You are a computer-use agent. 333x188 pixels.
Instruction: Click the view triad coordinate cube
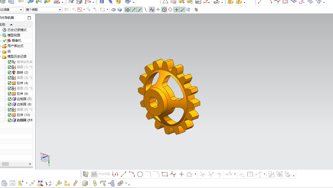point(45,158)
